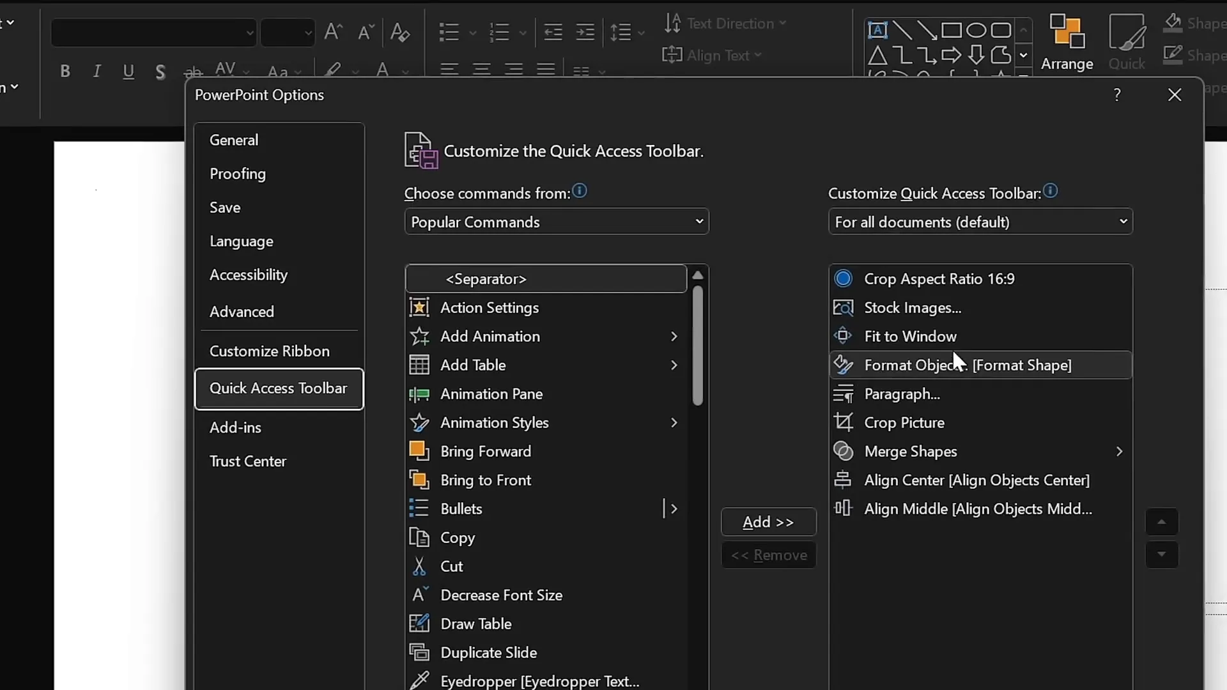1227x690 pixels.
Task: Select the <Separator> list entry
Action: coord(546,279)
